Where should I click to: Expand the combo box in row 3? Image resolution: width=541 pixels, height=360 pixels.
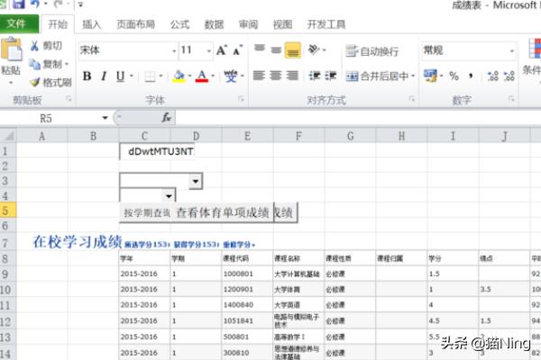[x=196, y=182]
